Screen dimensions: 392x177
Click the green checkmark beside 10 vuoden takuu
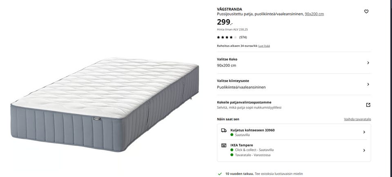[x=220, y=174]
